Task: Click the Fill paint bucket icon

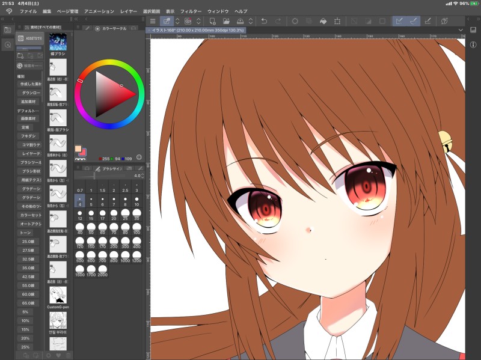Action: point(323,21)
